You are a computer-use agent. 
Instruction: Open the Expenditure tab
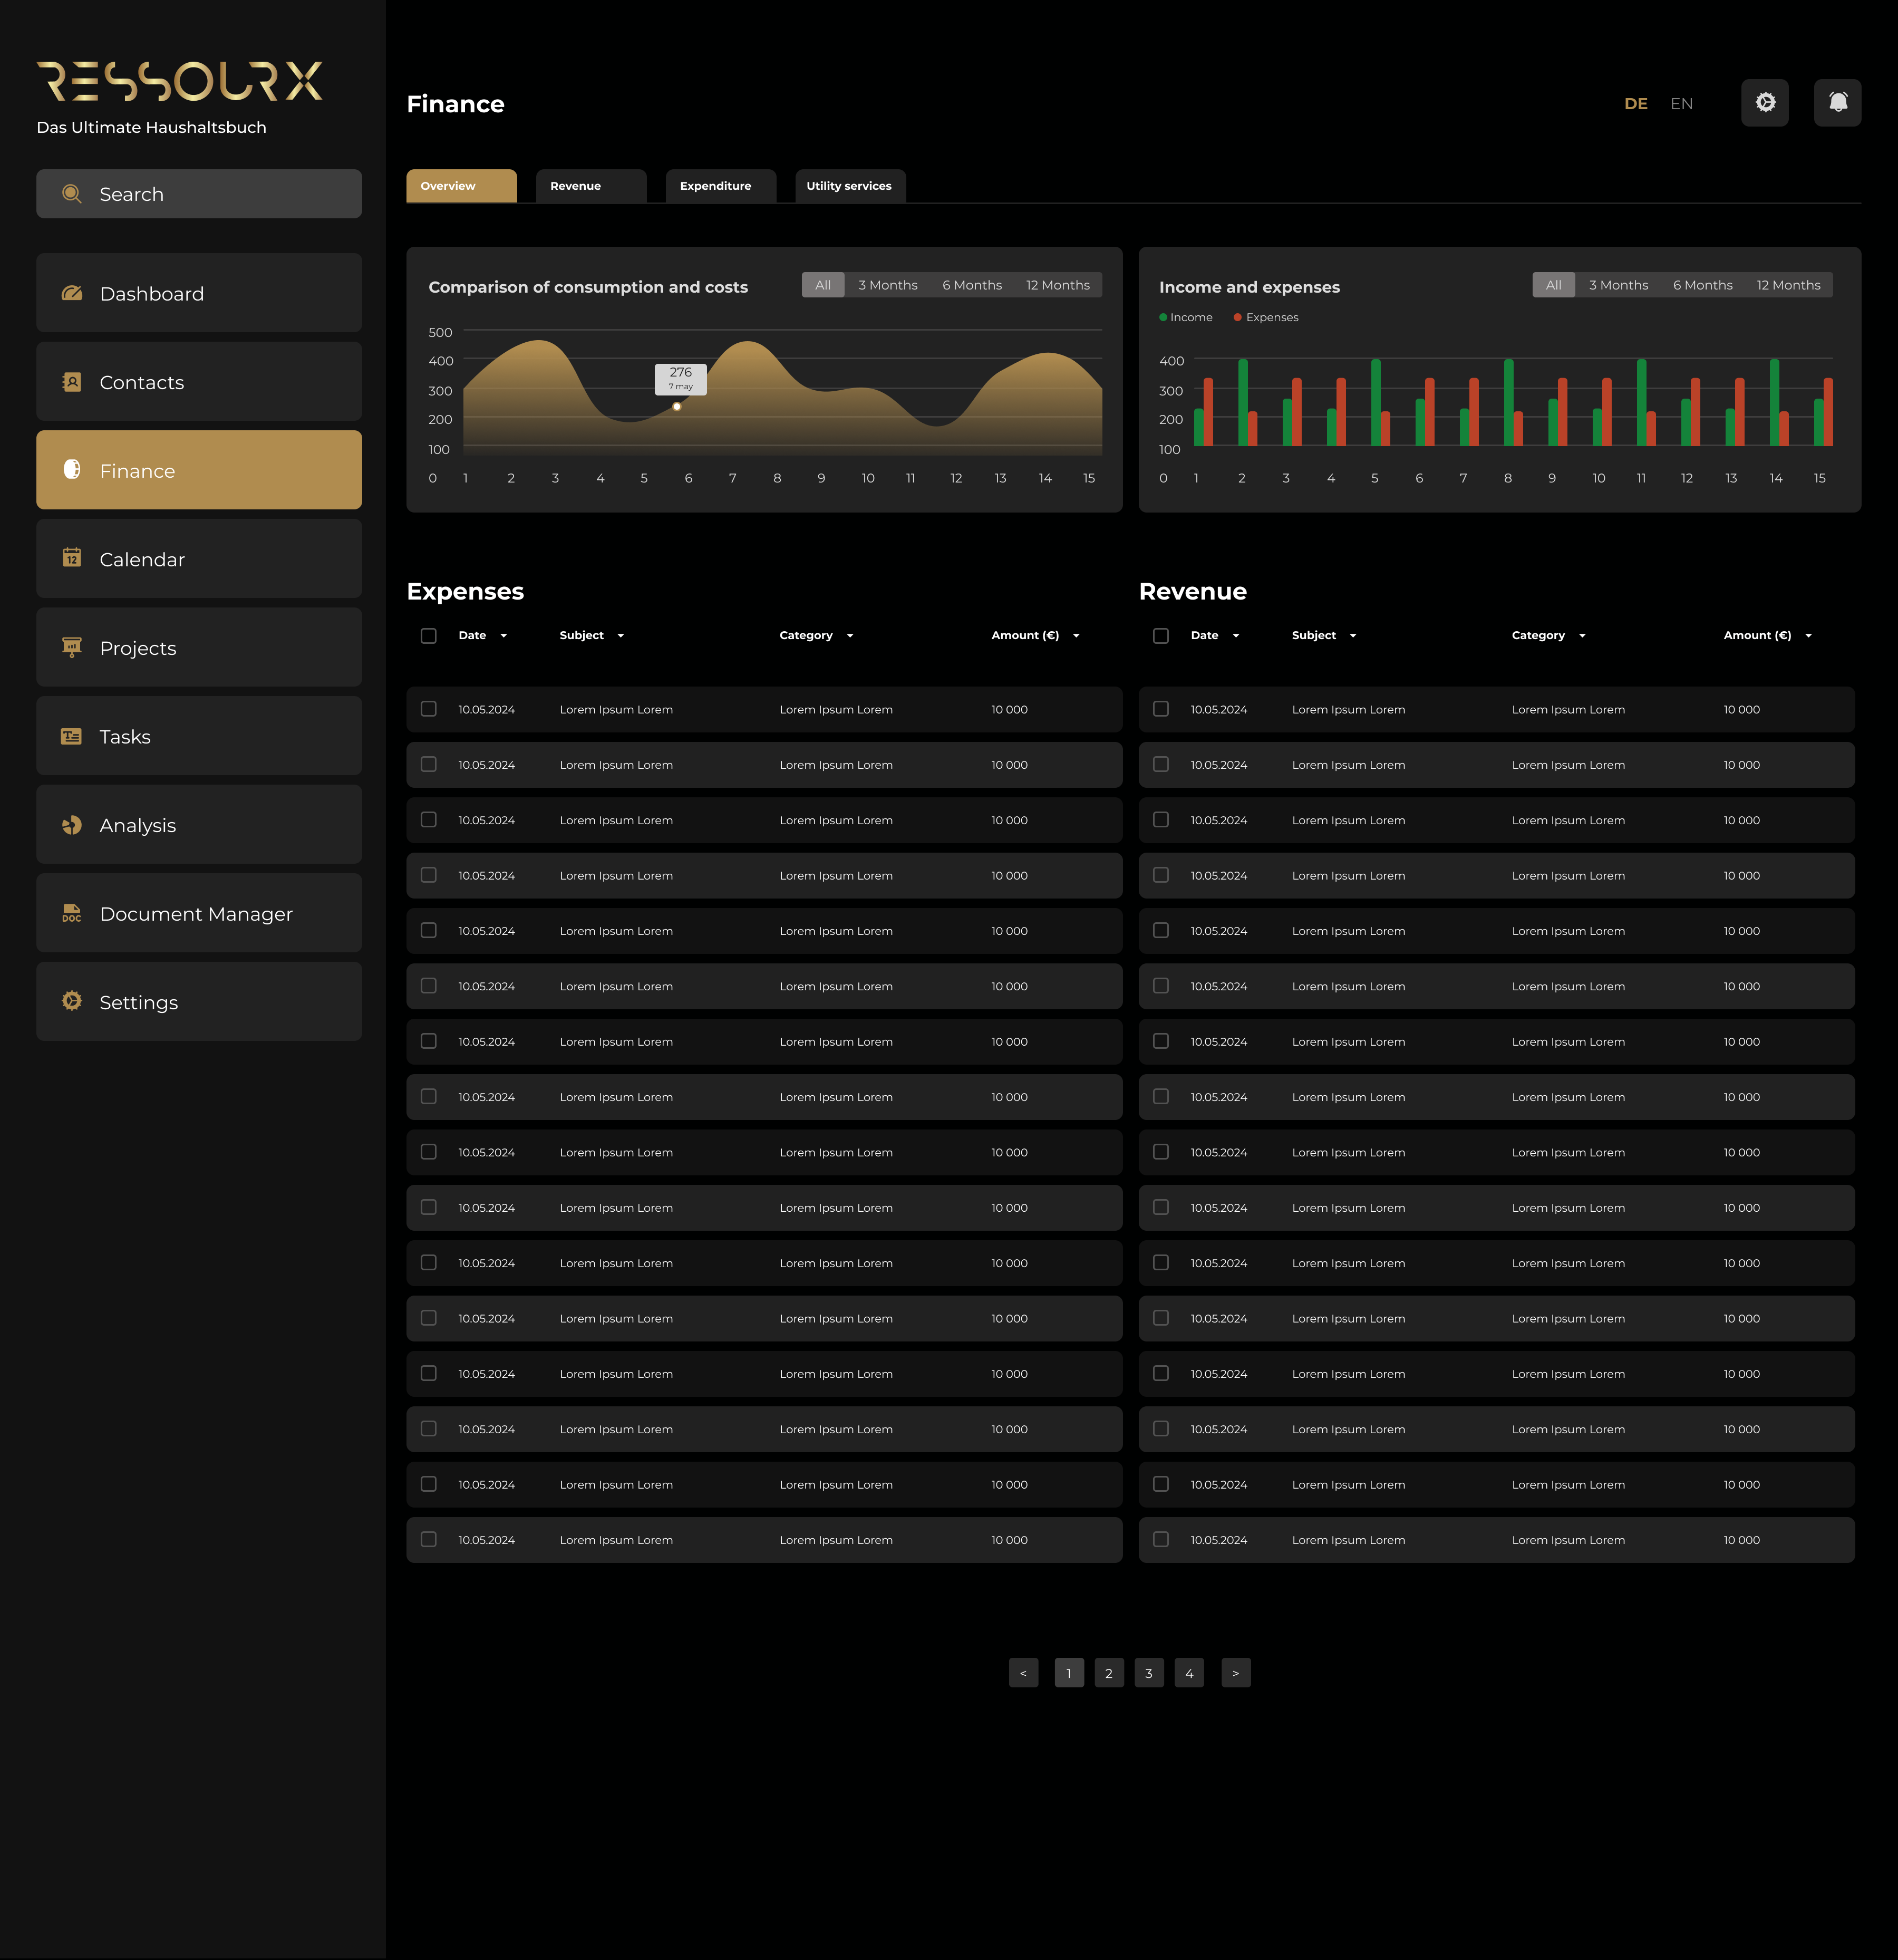(x=720, y=186)
